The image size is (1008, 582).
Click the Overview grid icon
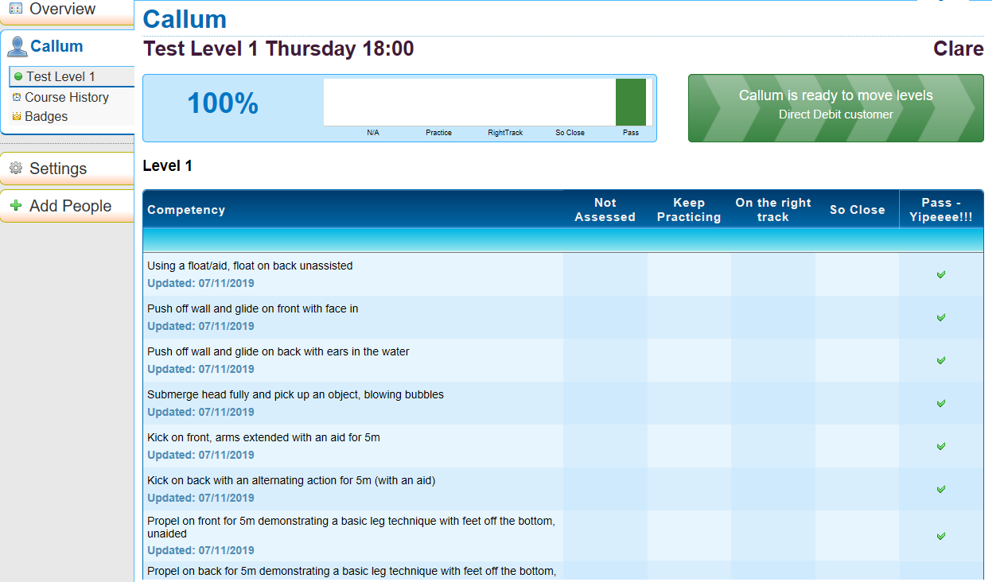pos(15,9)
